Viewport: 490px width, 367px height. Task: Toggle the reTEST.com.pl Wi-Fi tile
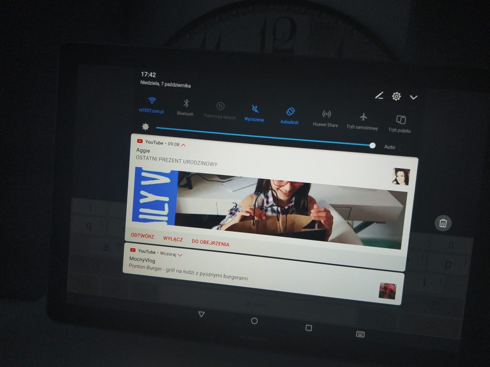[x=152, y=101]
